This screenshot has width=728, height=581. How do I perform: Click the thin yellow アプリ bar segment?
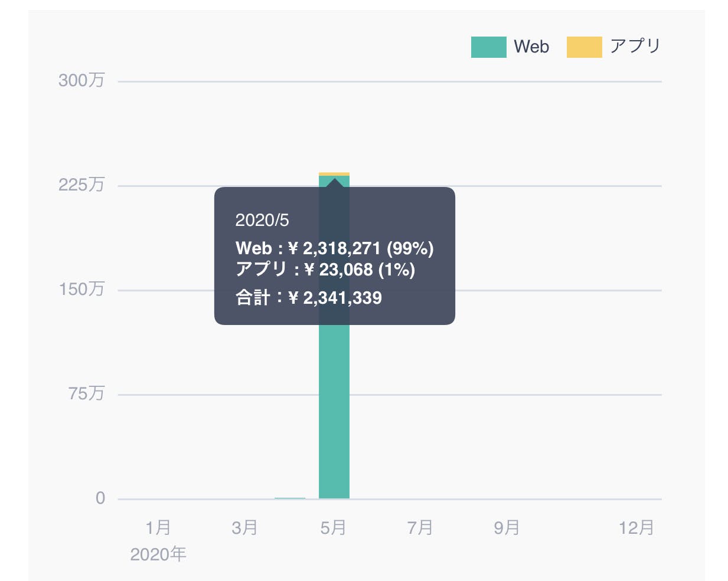(334, 174)
